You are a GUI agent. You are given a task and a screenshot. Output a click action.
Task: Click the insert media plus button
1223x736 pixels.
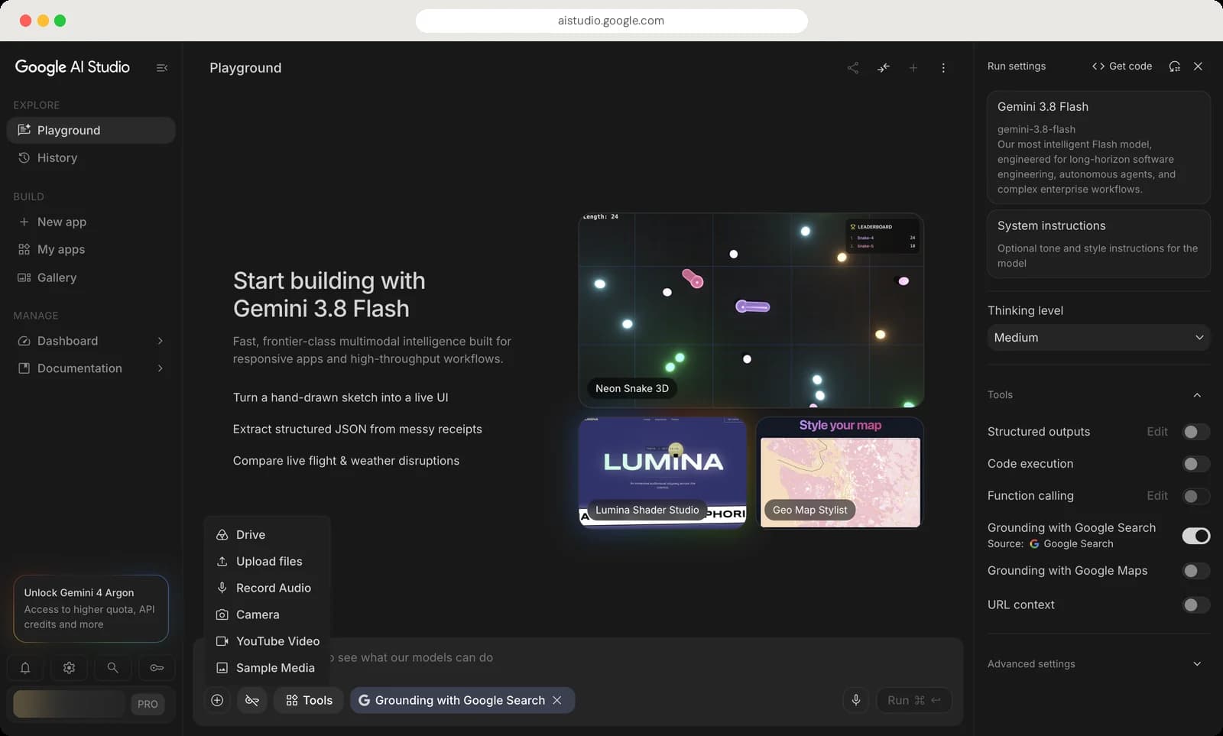pos(217,700)
